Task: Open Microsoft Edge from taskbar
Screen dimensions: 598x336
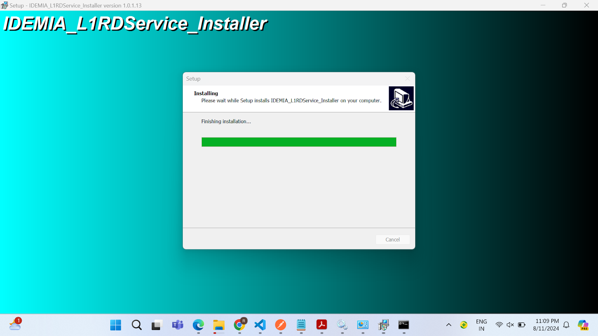Action: (198, 325)
